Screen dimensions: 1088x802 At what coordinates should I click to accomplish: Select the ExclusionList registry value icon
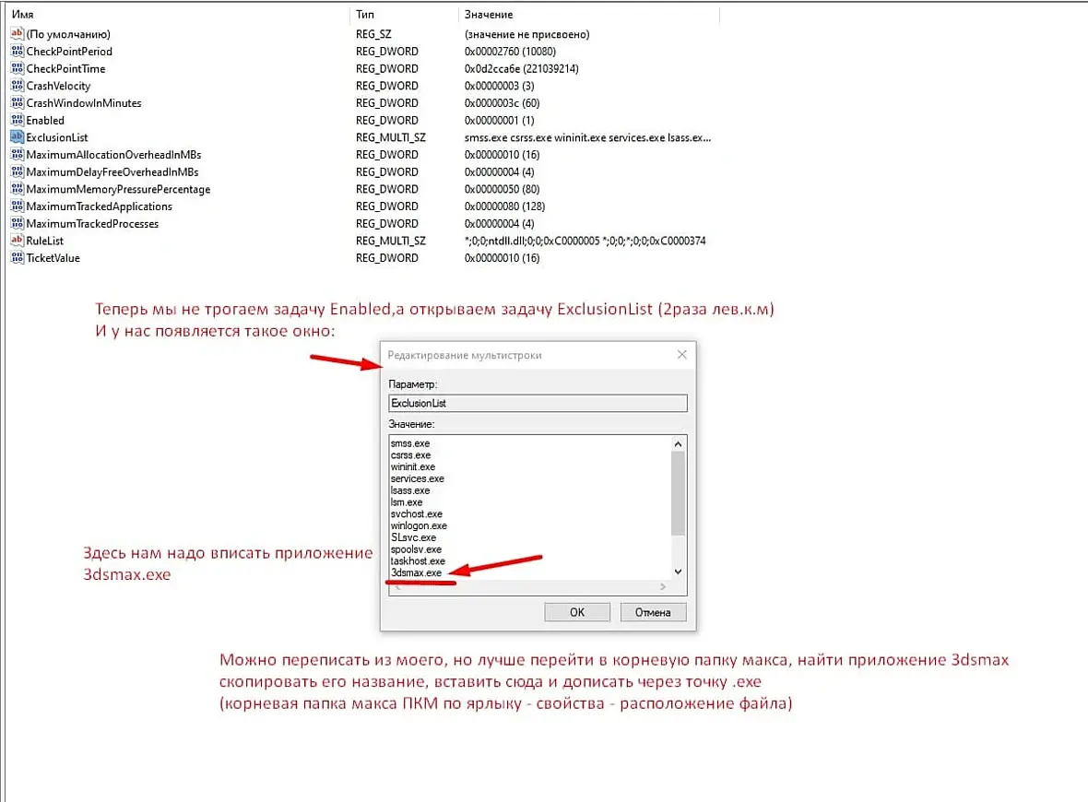(18, 136)
